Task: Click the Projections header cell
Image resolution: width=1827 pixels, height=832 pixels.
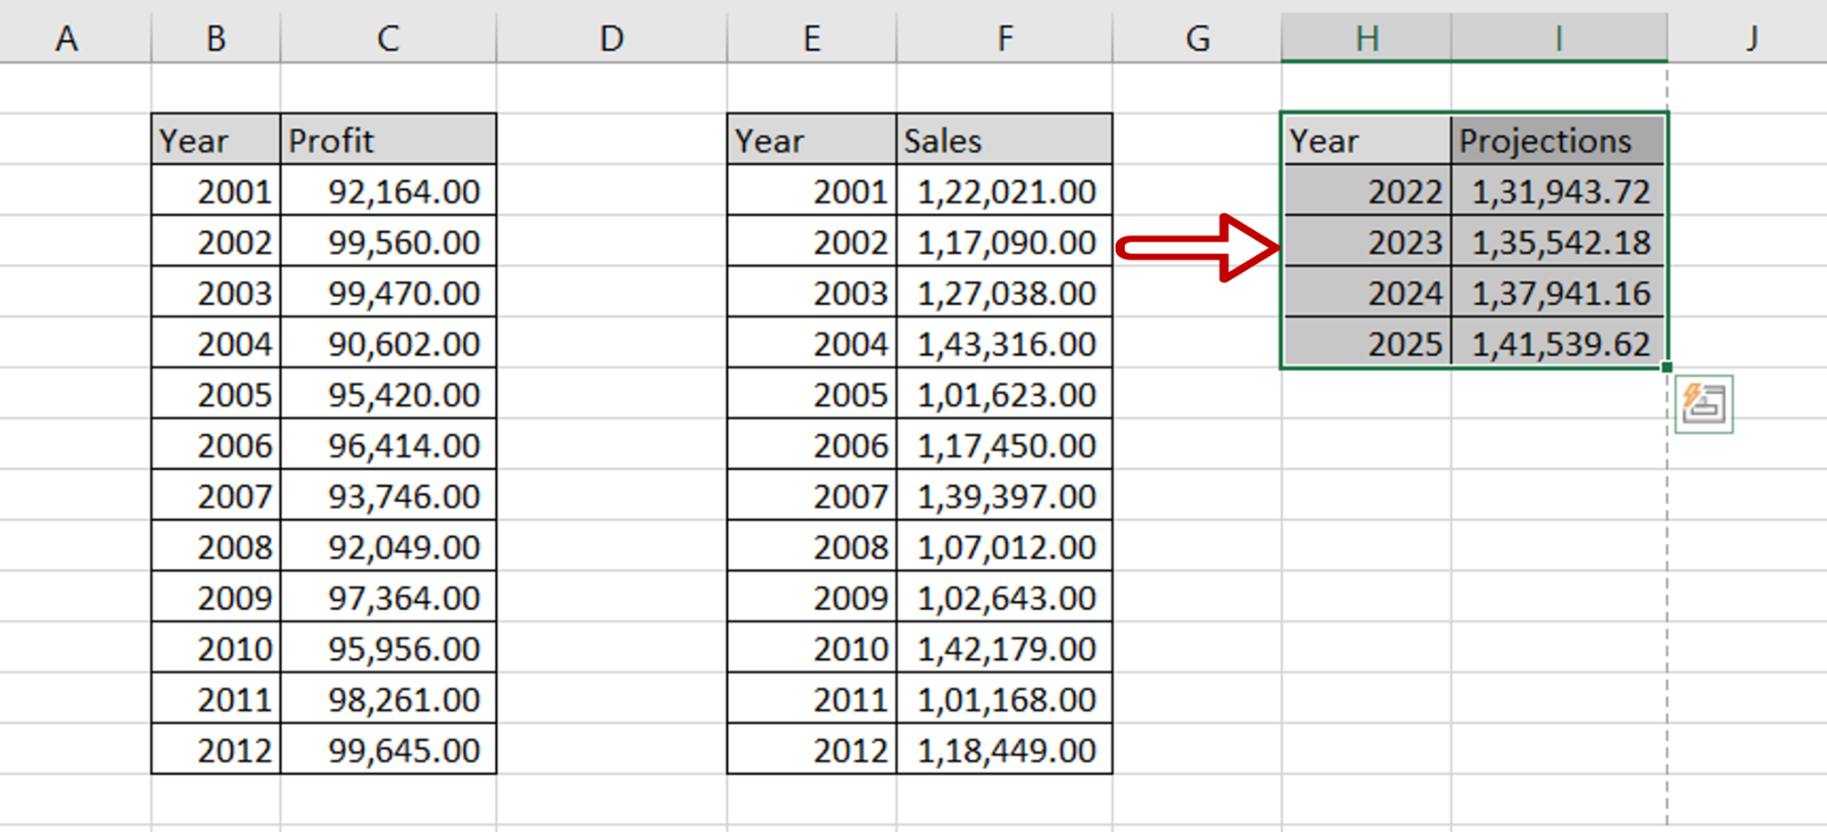Action: click(x=1558, y=139)
